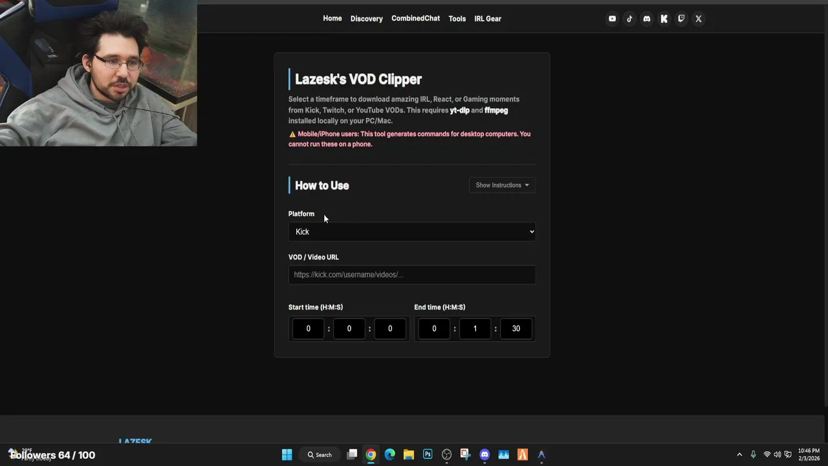Image resolution: width=828 pixels, height=466 pixels.
Task: Click the webcam overlay thumbnail
Action: pyautogui.click(x=98, y=73)
